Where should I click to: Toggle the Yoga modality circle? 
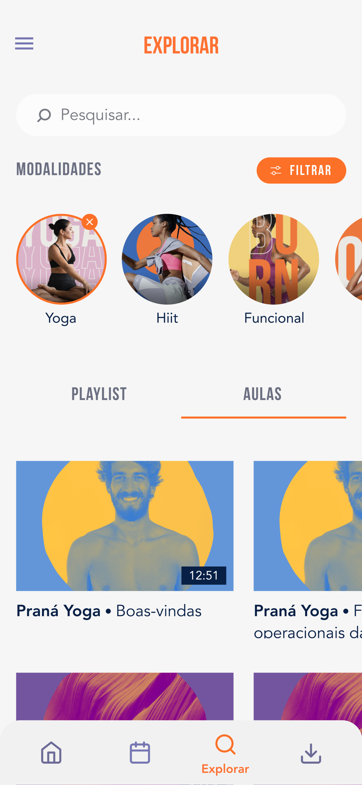coord(62,259)
